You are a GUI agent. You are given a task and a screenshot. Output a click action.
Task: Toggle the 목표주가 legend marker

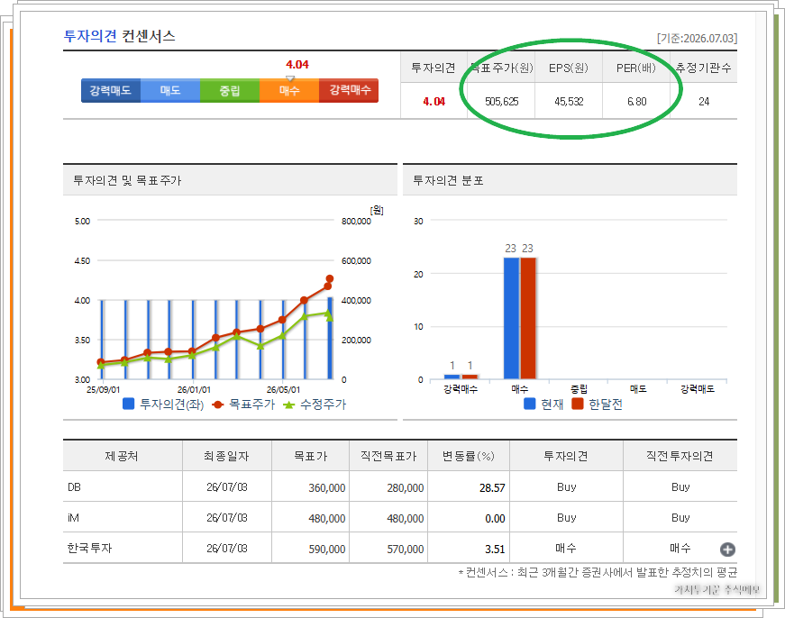(217, 404)
